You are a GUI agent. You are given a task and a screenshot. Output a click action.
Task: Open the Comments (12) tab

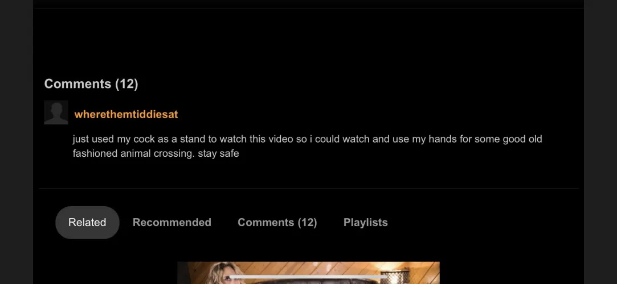pyautogui.click(x=277, y=223)
